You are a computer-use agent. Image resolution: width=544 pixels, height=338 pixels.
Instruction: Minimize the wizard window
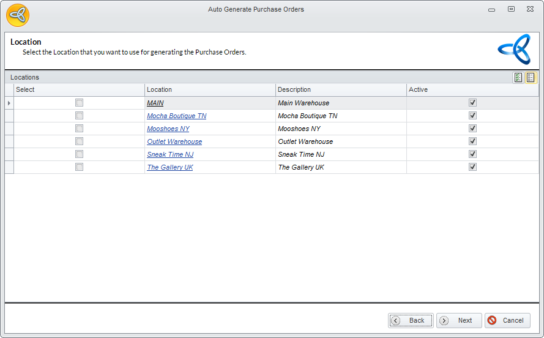pos(492,9)
